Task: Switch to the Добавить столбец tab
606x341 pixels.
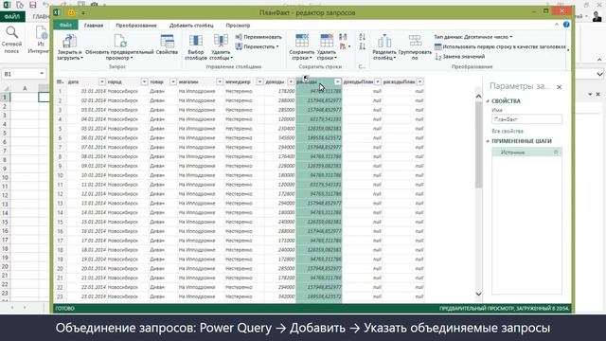Action: point(191,26)
